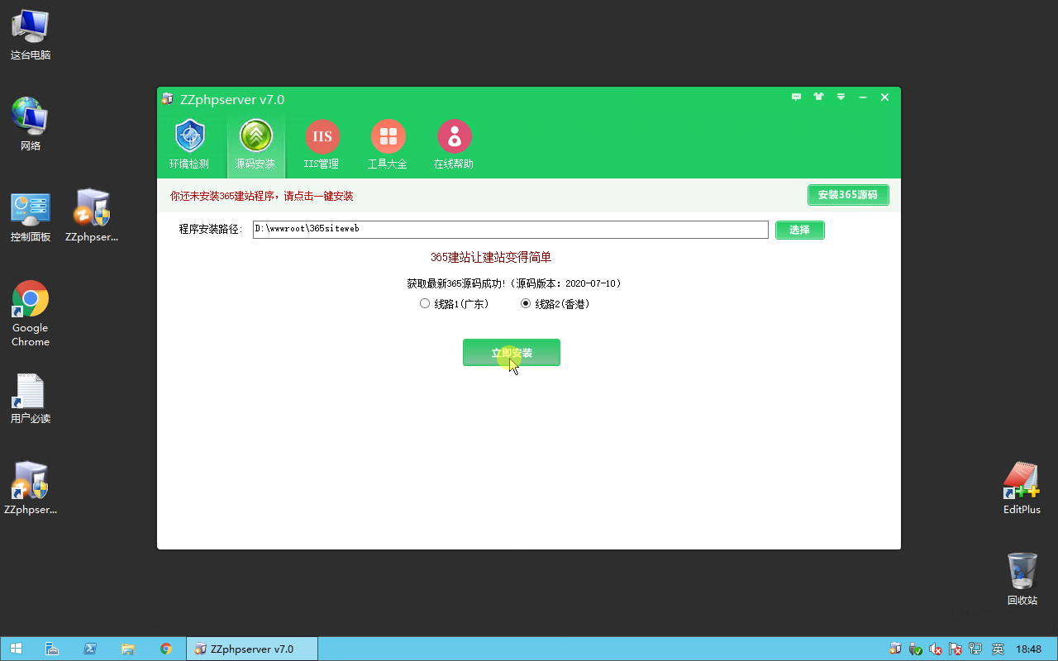
Task: Click the network tray icon
Action: [x=976, y=649]
